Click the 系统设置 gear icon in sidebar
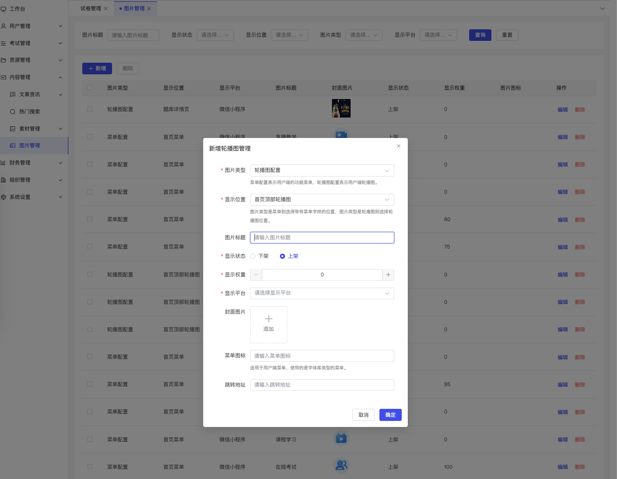 pyautogui.click(x=4, y=197)
